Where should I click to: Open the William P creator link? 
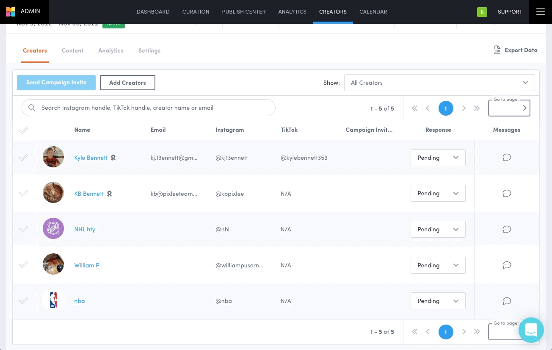(x=87, y=265)
